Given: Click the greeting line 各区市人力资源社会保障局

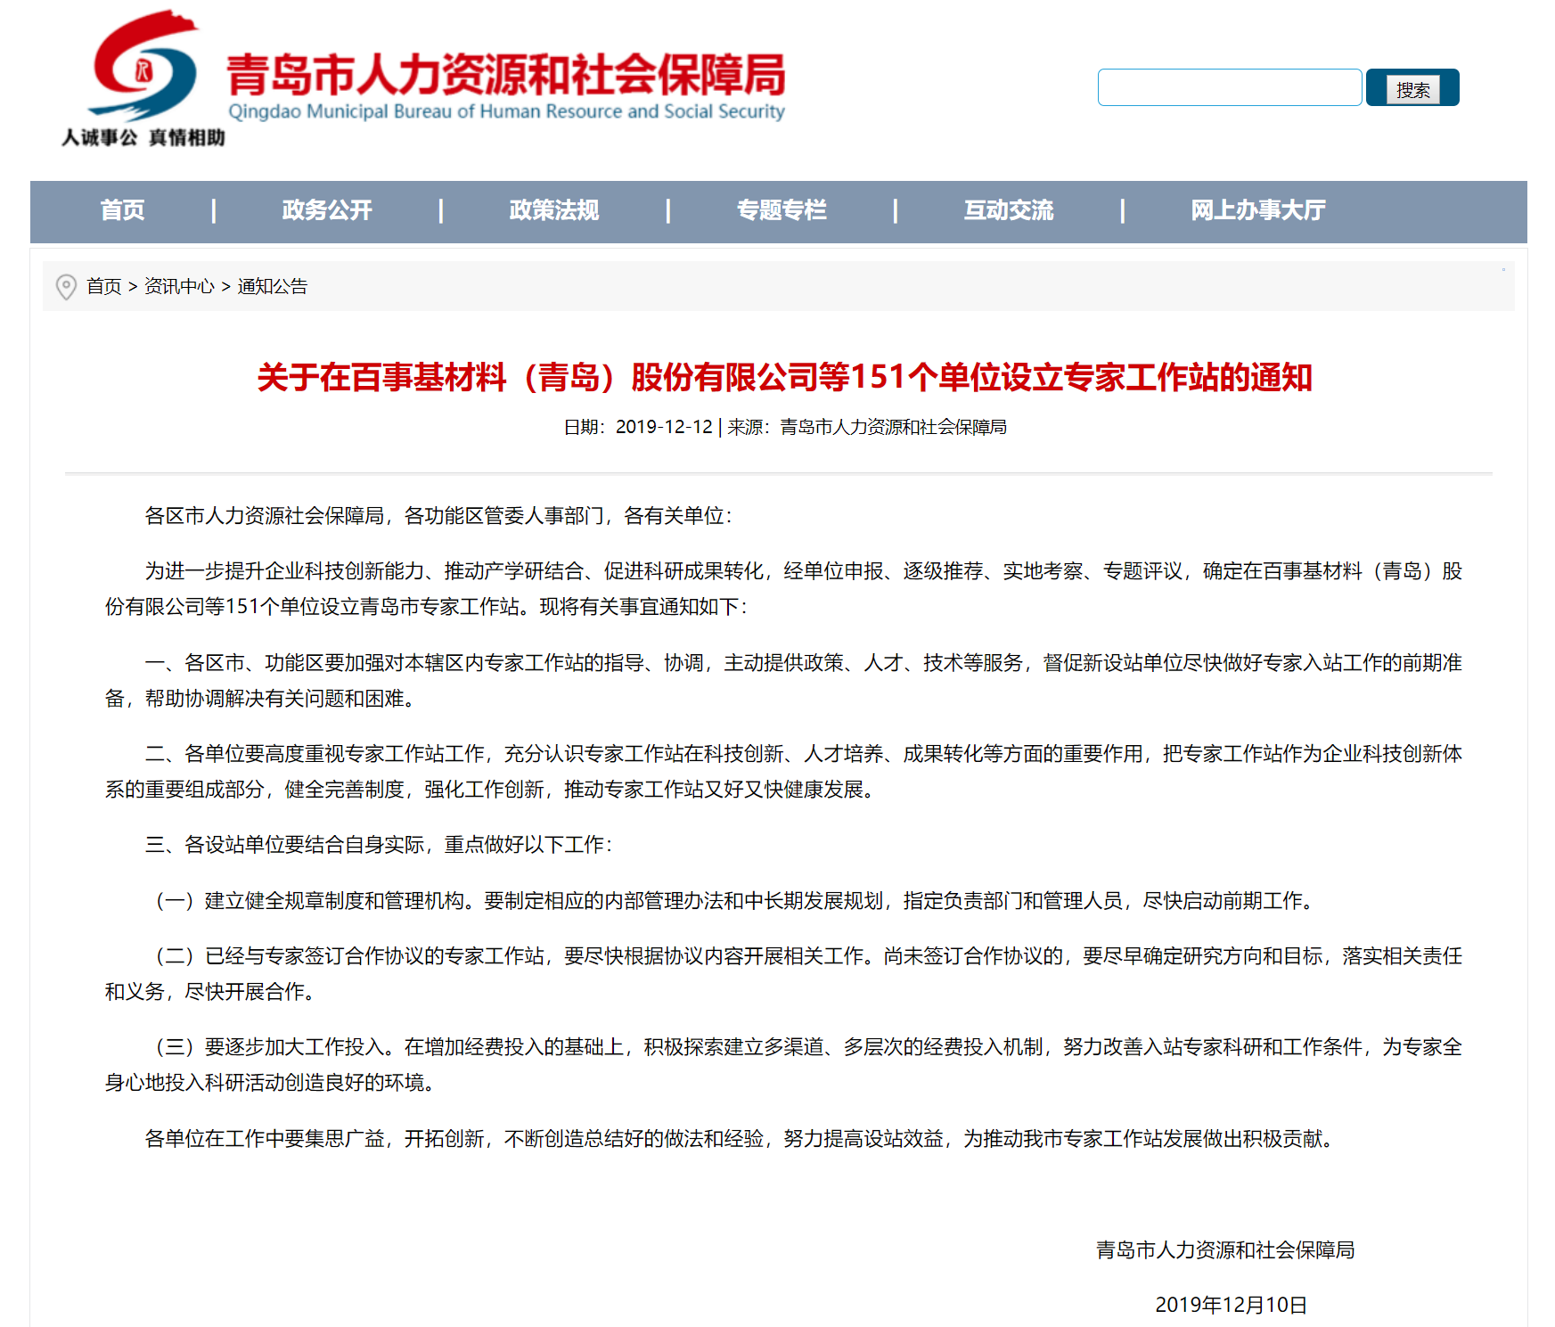Looking at the screenshot, I should (x=438, y=516).
